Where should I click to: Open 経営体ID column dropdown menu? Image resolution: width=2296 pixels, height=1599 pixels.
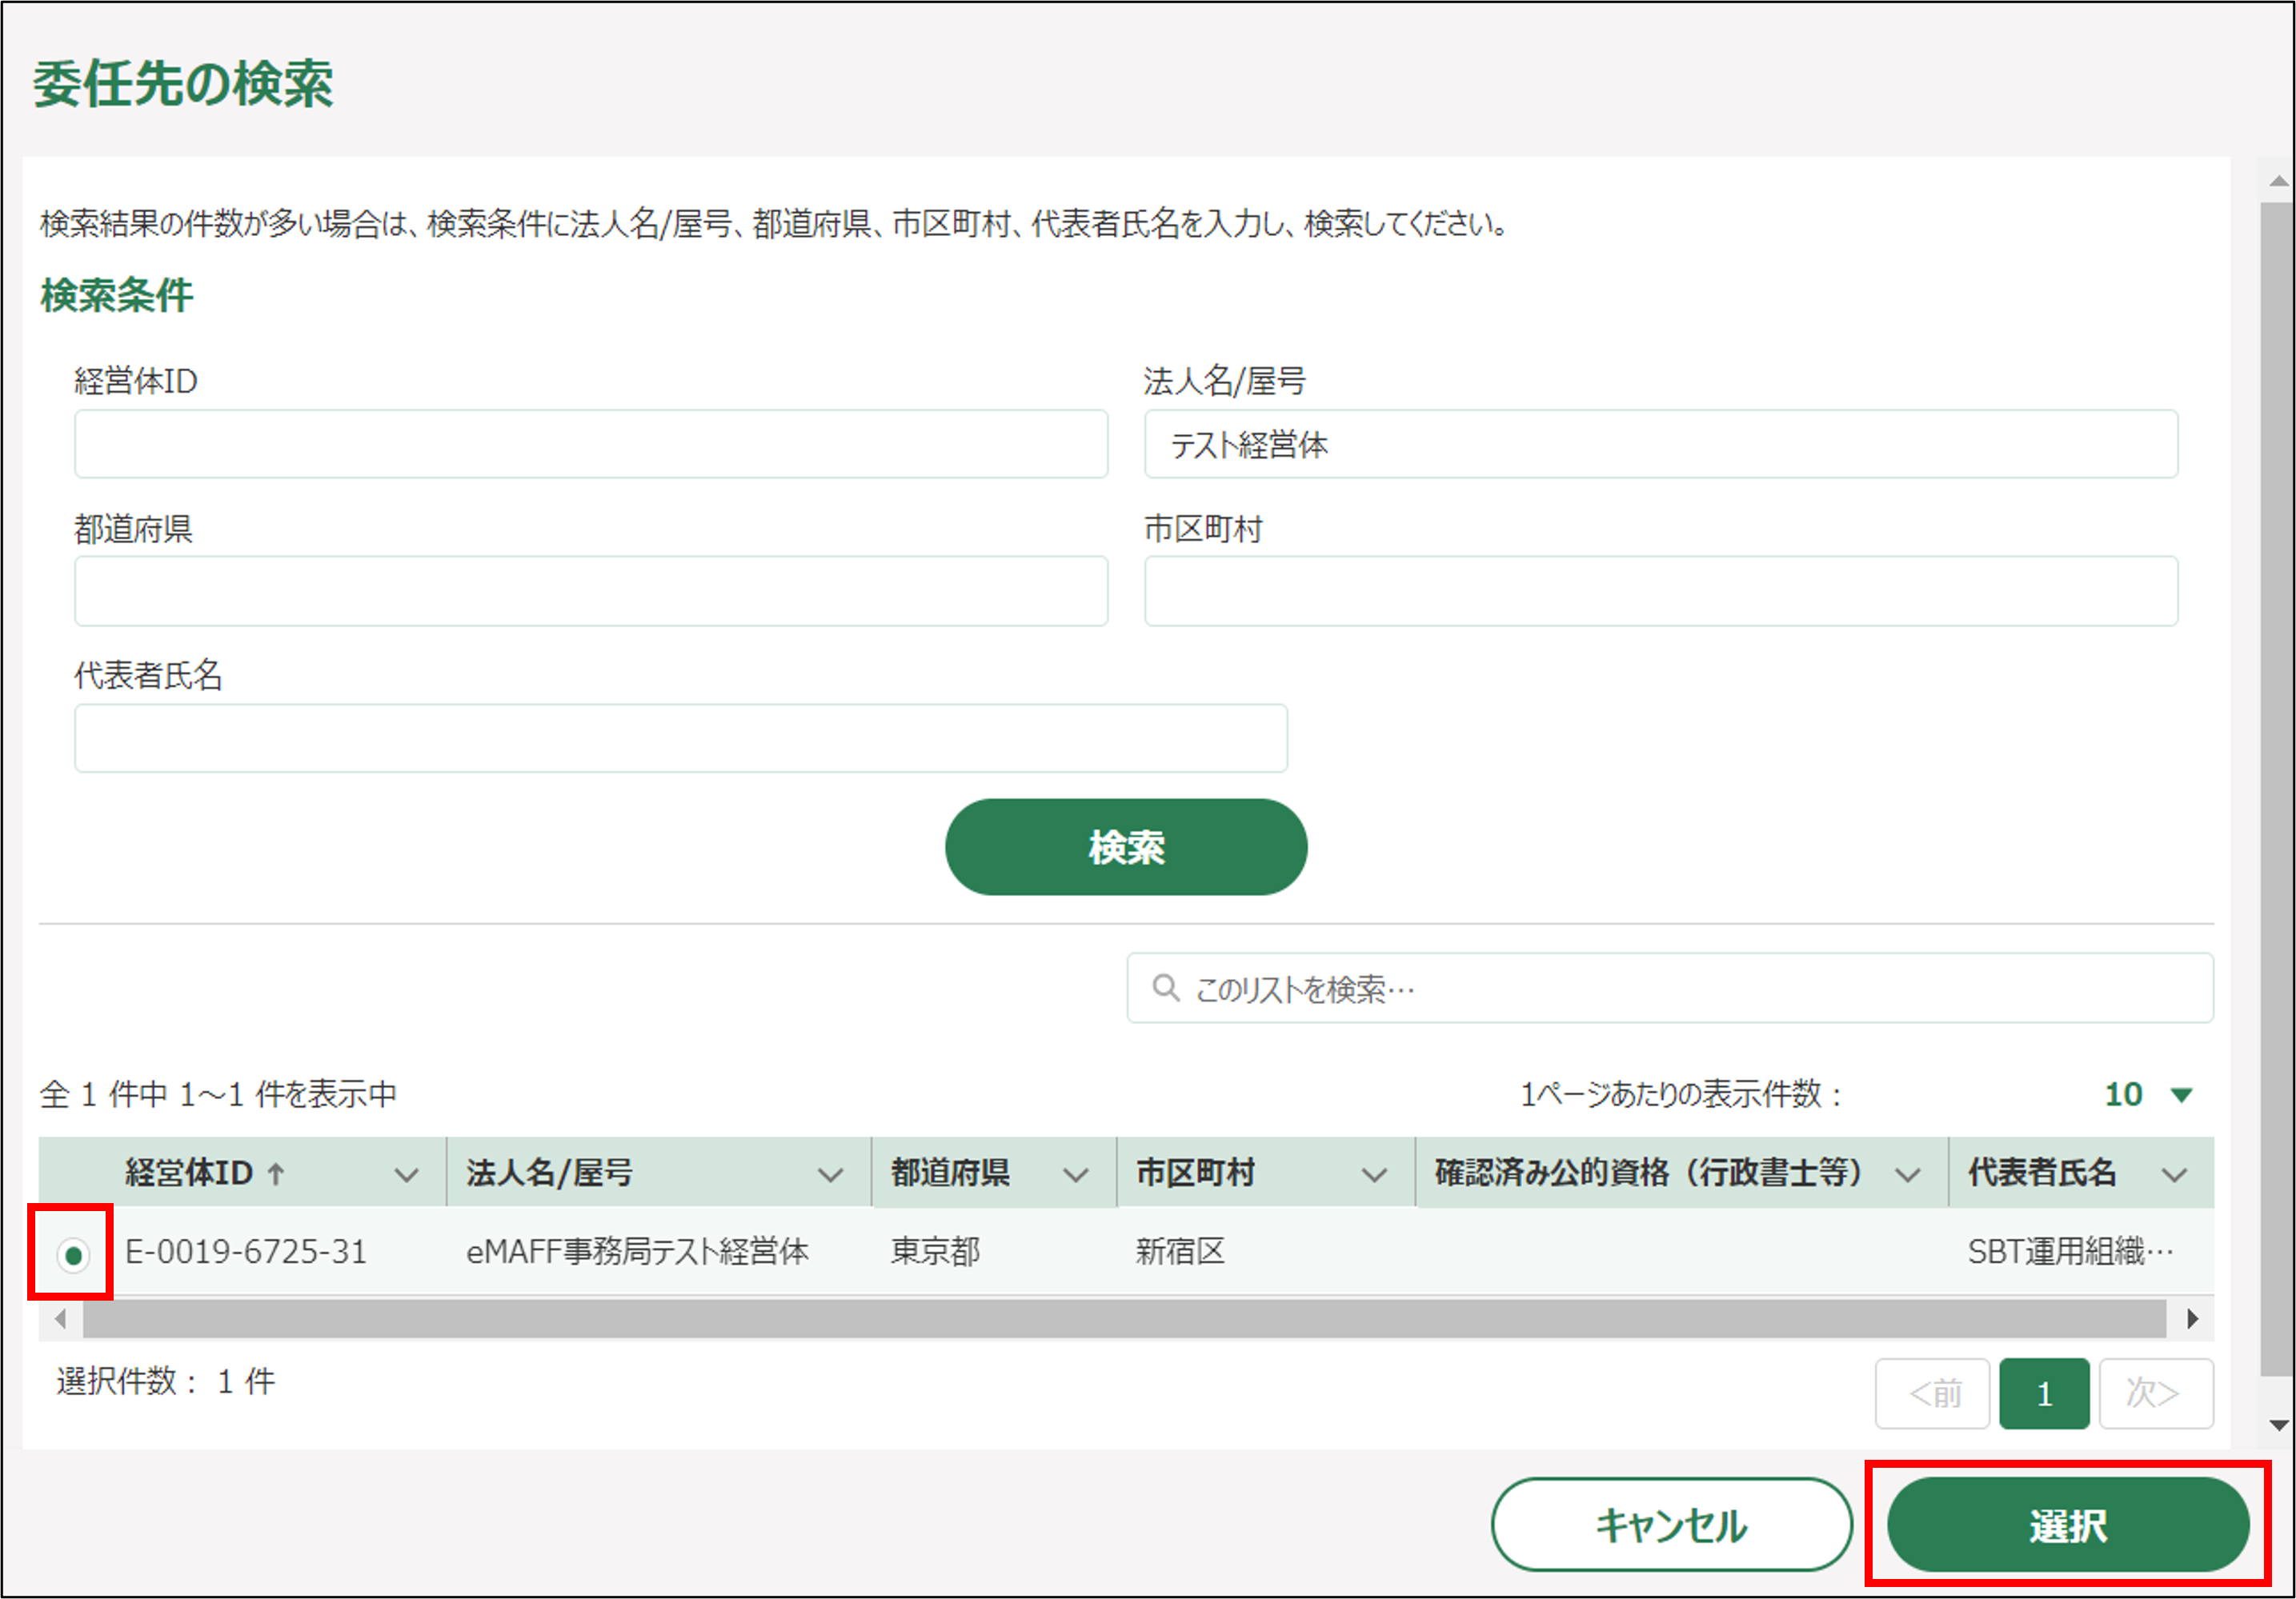tap(406, 1175)
